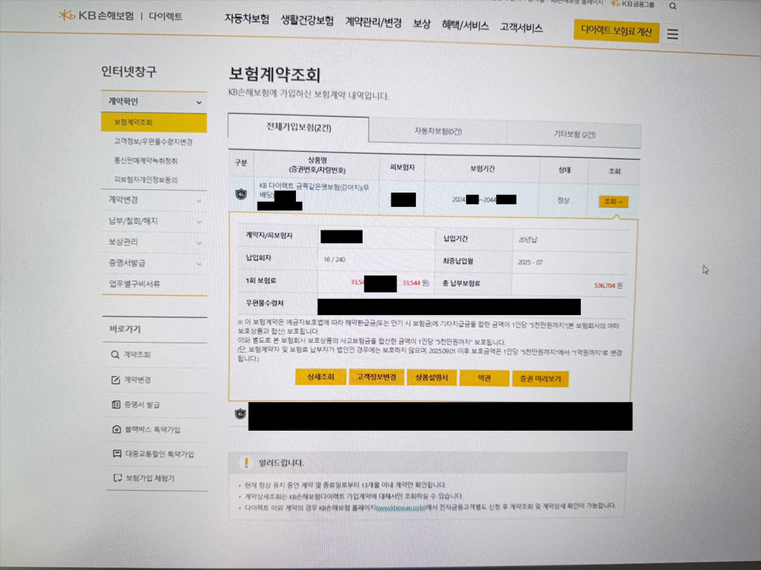The image size is (761, 570).
Task: Collapse details with the 조회 toggle button
Action: 614,202
